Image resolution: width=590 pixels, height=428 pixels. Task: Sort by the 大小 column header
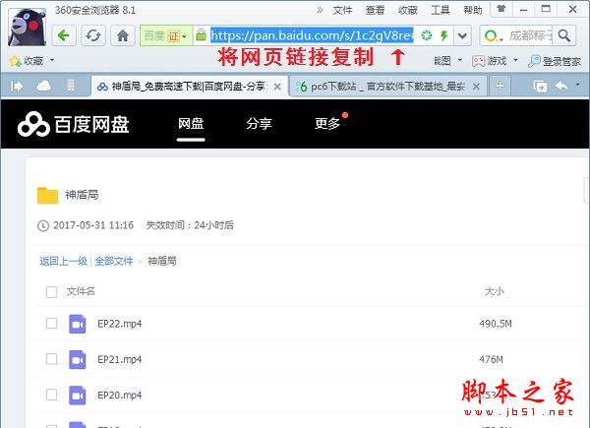[x=494, y=291]
